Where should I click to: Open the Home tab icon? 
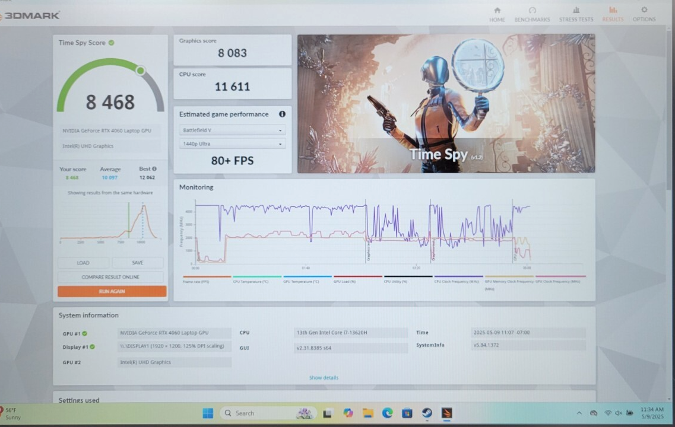(x=497, y=10)
